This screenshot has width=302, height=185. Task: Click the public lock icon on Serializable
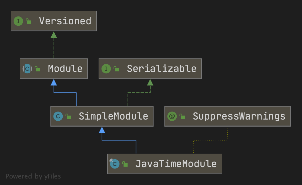tap(116, 69)
